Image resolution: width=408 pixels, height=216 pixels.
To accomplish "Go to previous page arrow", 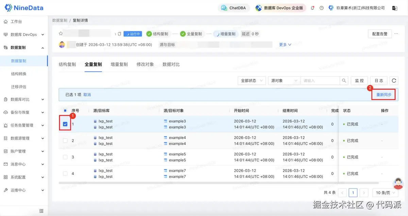I will 342,193.
